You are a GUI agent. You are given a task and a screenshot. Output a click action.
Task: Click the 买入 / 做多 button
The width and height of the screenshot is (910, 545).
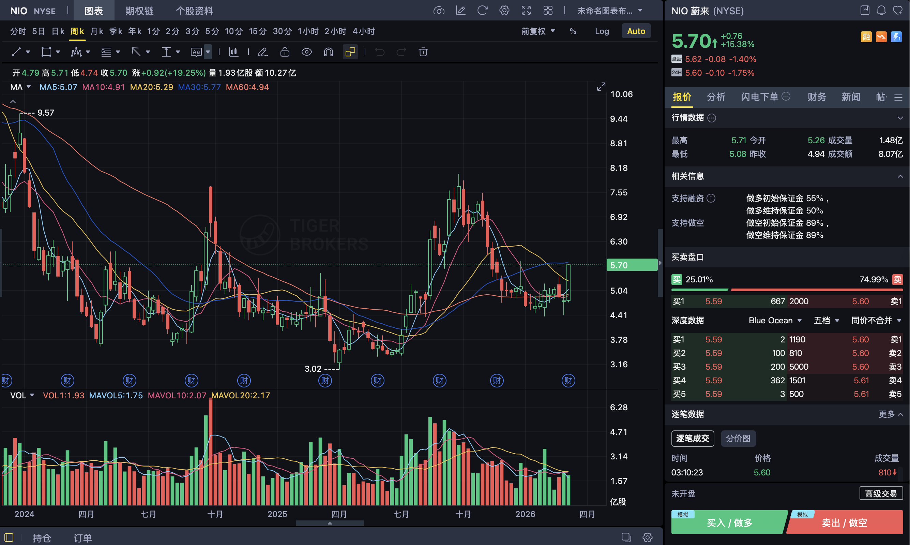tap(729, 522)
